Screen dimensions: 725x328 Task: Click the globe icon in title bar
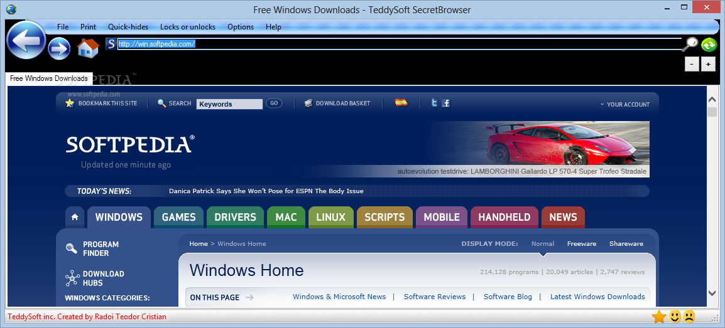11,9
